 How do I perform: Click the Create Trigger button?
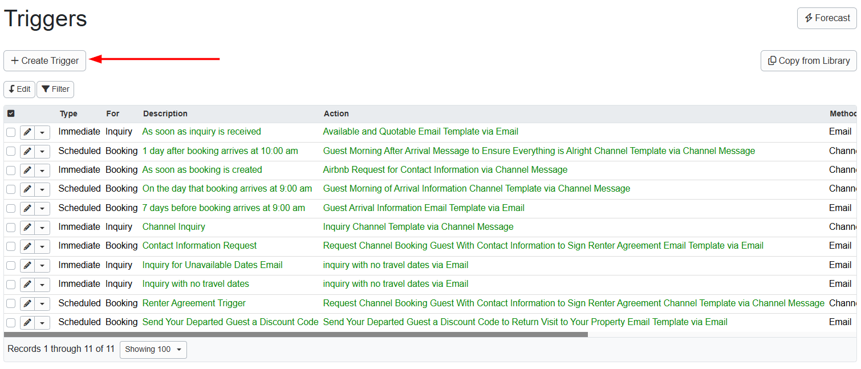44,60
